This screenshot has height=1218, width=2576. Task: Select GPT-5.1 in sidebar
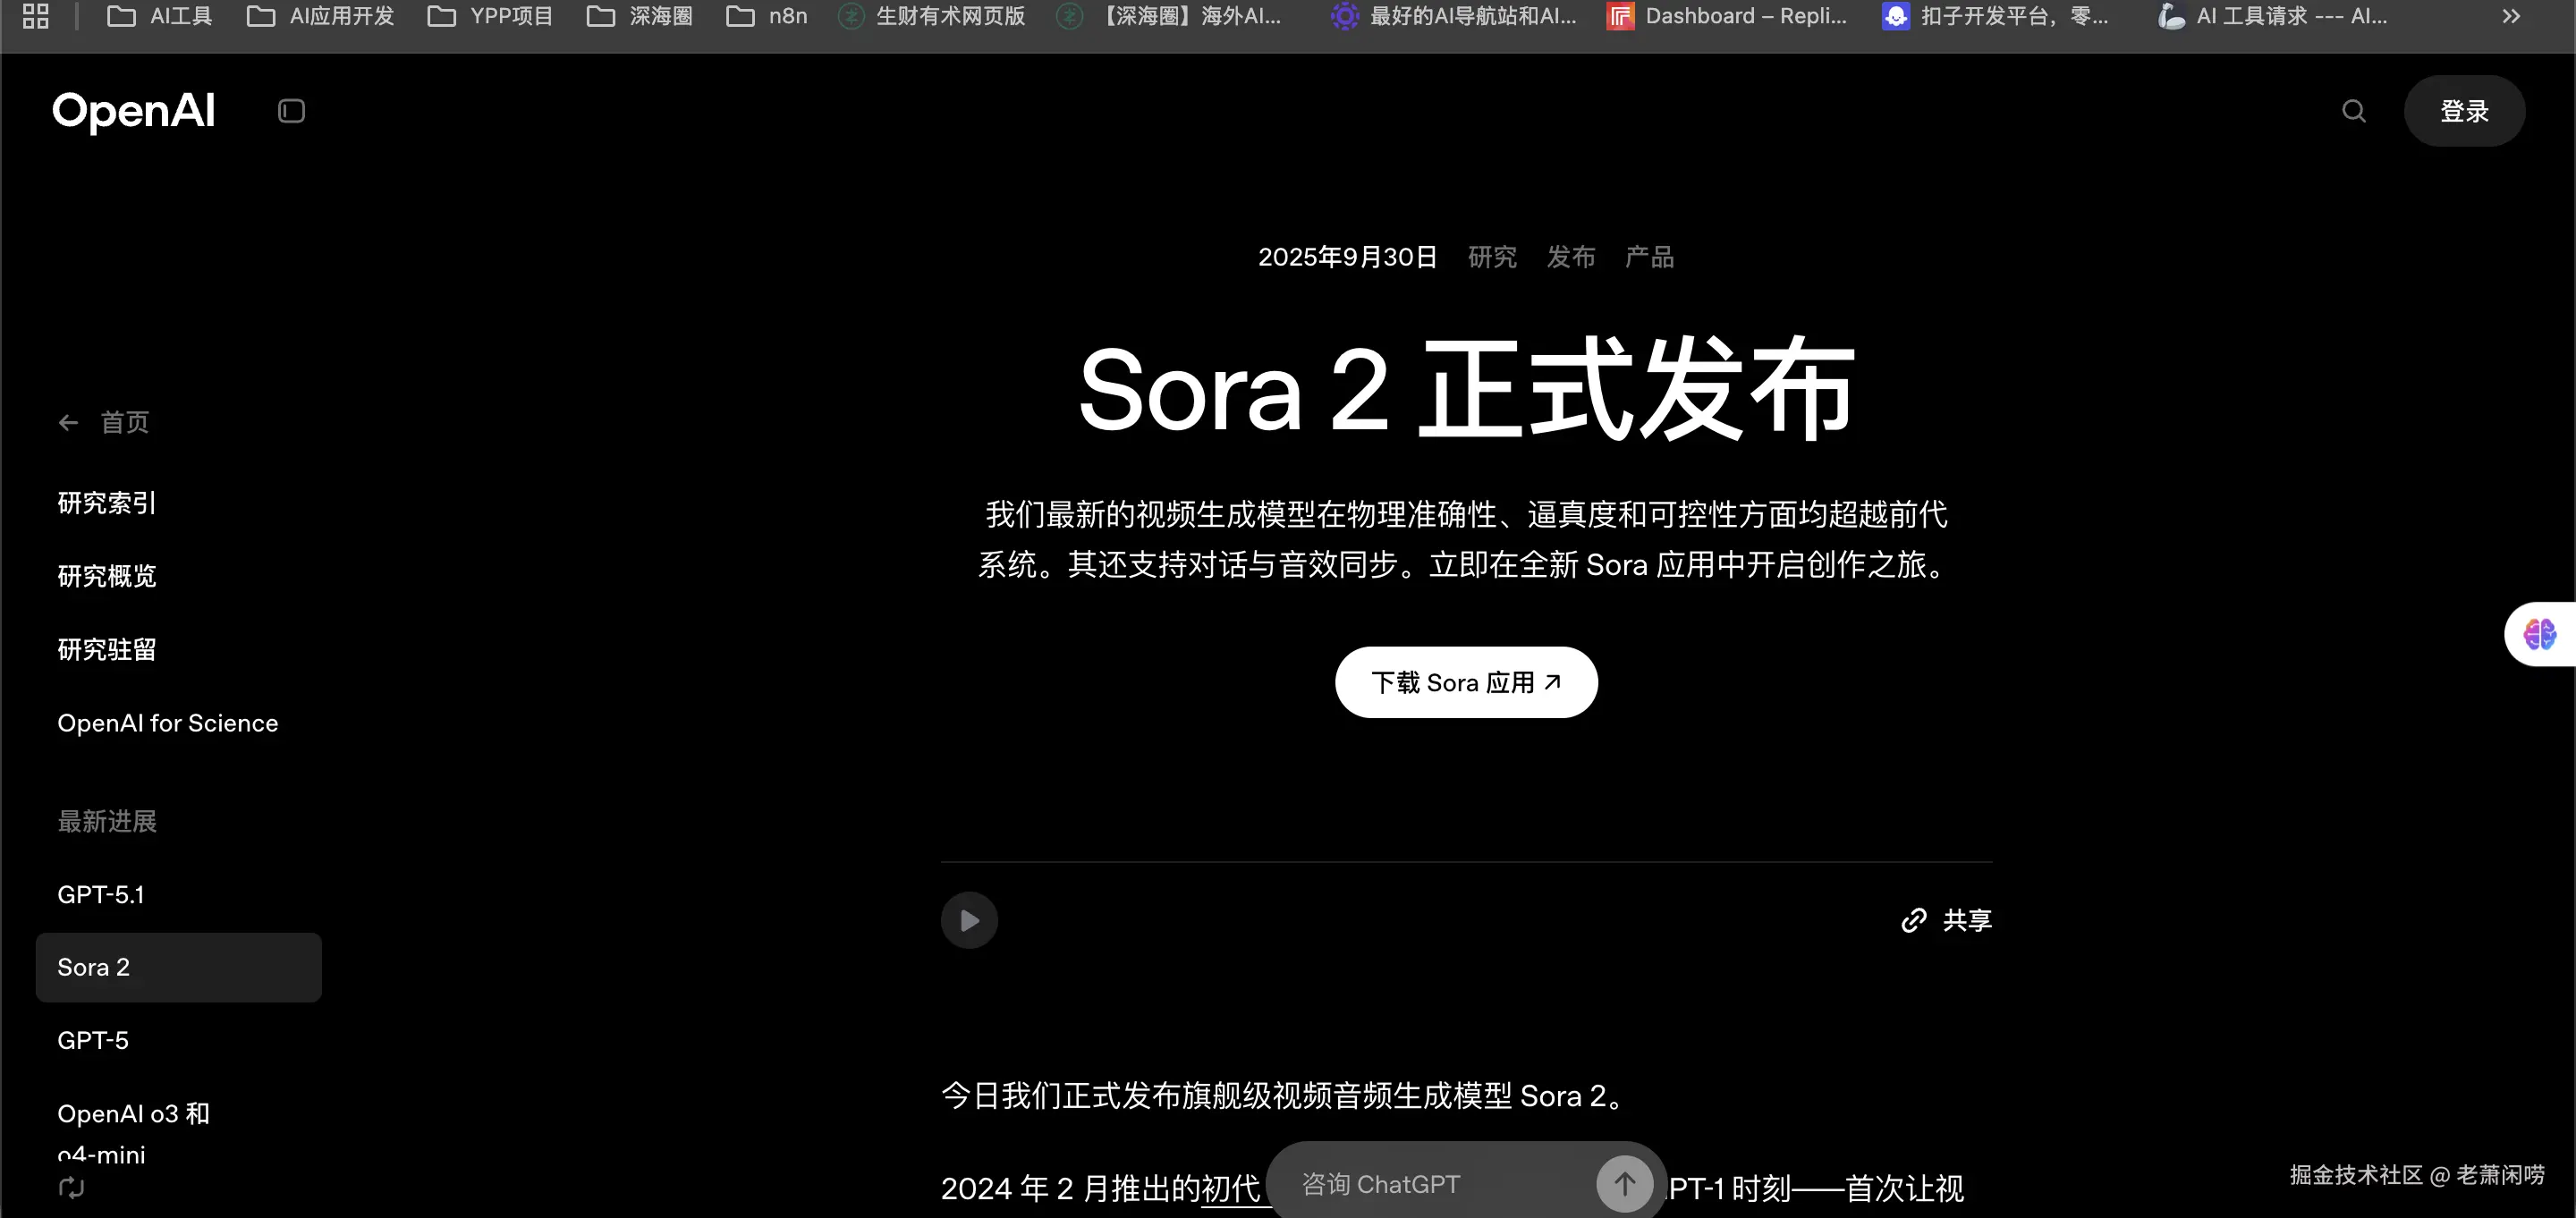coord(101,894)
